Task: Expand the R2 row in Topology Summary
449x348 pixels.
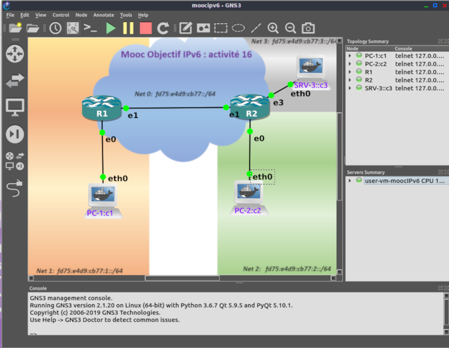Action: click(350, 80)
